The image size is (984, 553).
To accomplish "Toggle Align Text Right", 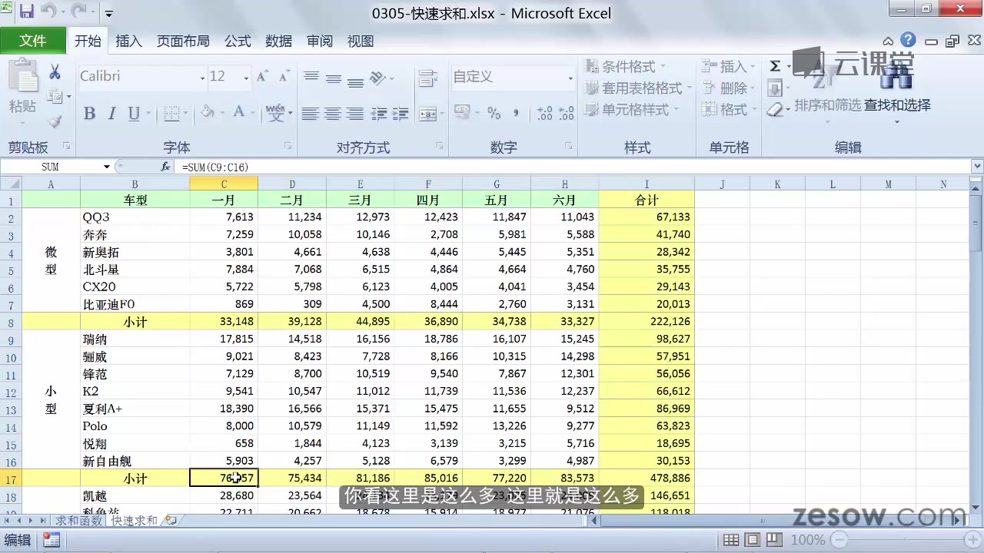I will tap(354, 114).
